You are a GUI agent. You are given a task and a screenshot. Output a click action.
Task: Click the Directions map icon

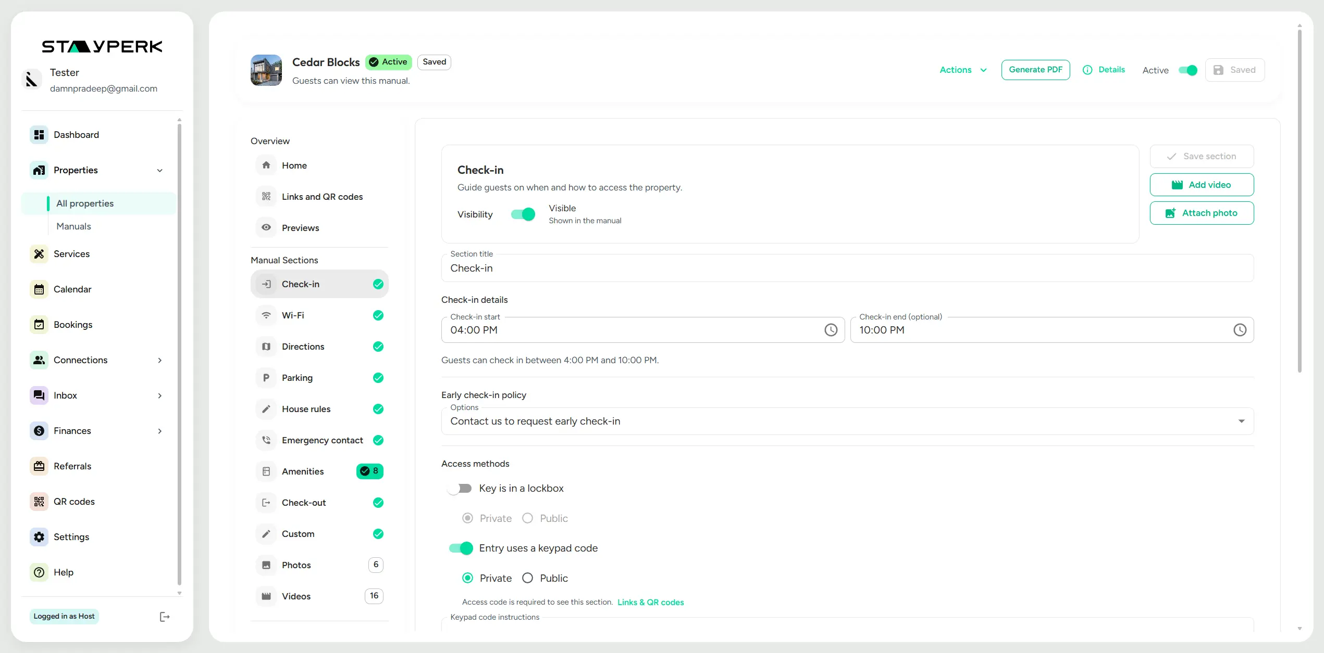coord(266,347)
